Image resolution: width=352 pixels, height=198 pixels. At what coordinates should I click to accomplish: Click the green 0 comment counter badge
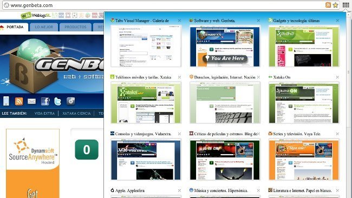(x=87, y=149)
